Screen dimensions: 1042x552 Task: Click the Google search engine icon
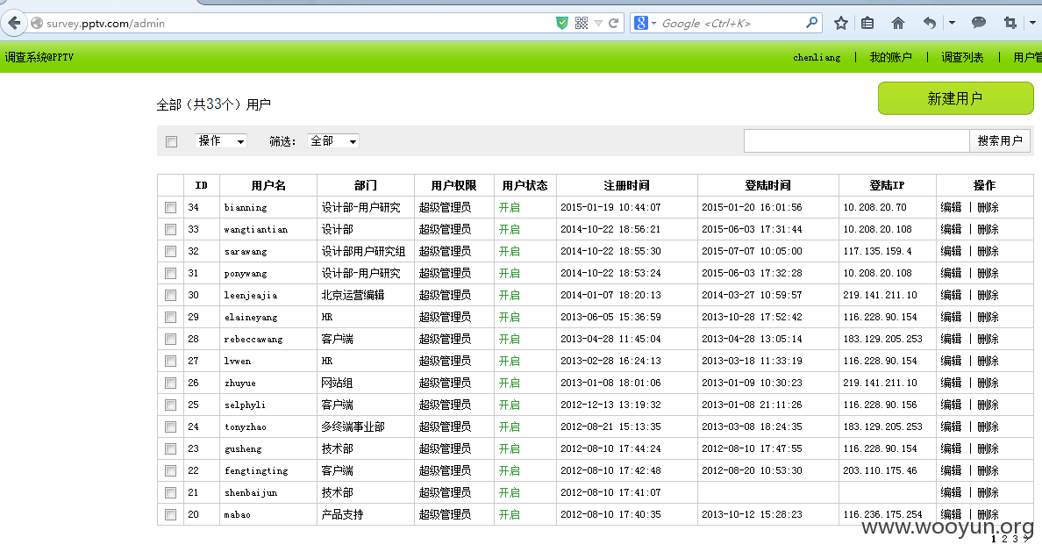pos(640,24)
